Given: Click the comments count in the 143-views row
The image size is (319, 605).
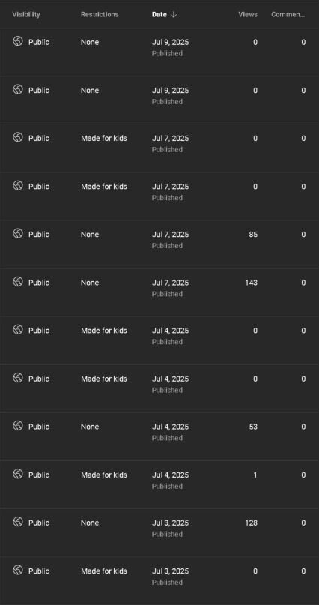Looking at the screenshot, I should coord(303,283).
